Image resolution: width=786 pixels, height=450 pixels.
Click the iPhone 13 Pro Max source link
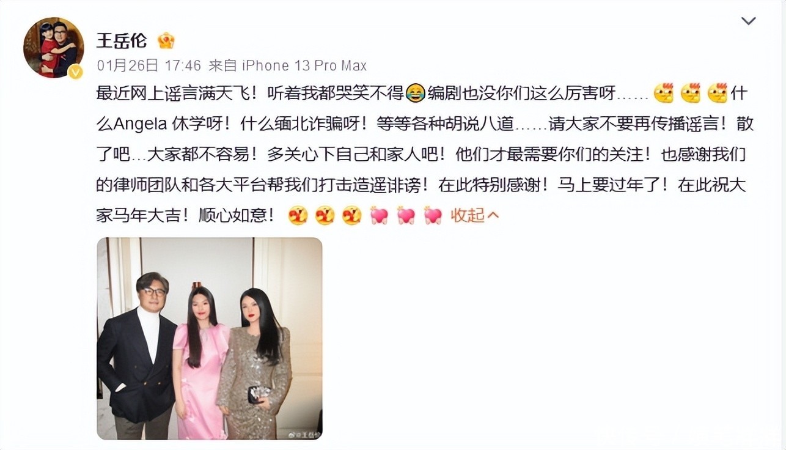304,65
